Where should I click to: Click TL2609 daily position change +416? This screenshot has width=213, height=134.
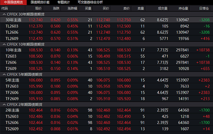click(205, 38)
